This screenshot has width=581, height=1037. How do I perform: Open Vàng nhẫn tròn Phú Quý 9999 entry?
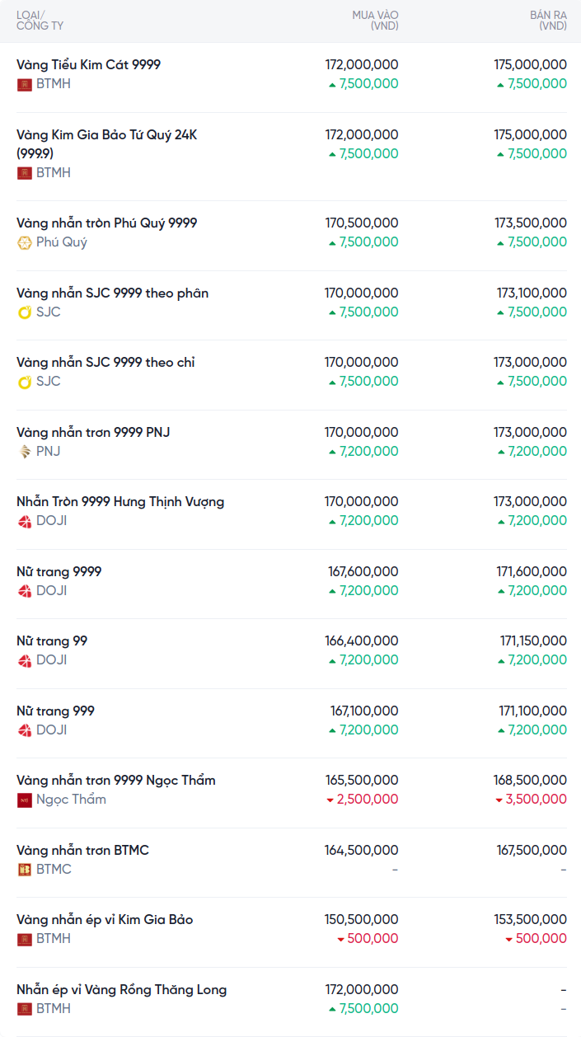click(106, 223)
